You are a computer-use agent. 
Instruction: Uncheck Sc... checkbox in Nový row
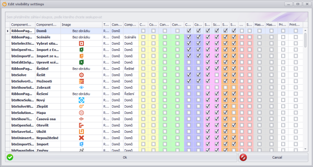pyautogui.click(x=217, y=100)
